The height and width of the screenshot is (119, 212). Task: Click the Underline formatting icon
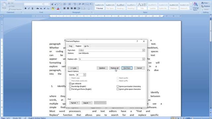(x=32, y=8)
